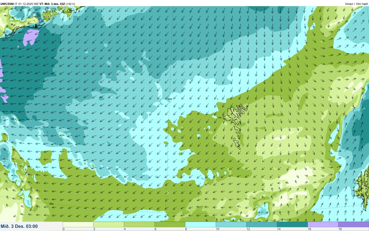Image resolution: width=369 pixels, height=231 pixels.
Task: Click the 'Mið. 3 Des. 03:00' timestamp label
Action: click(19, 226)
